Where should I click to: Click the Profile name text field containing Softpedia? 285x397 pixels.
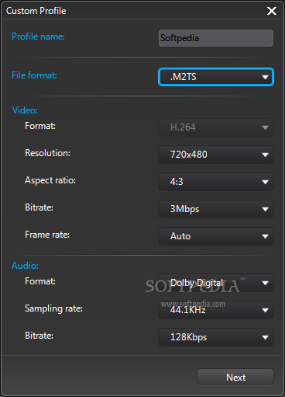click(x=216, y=38)
